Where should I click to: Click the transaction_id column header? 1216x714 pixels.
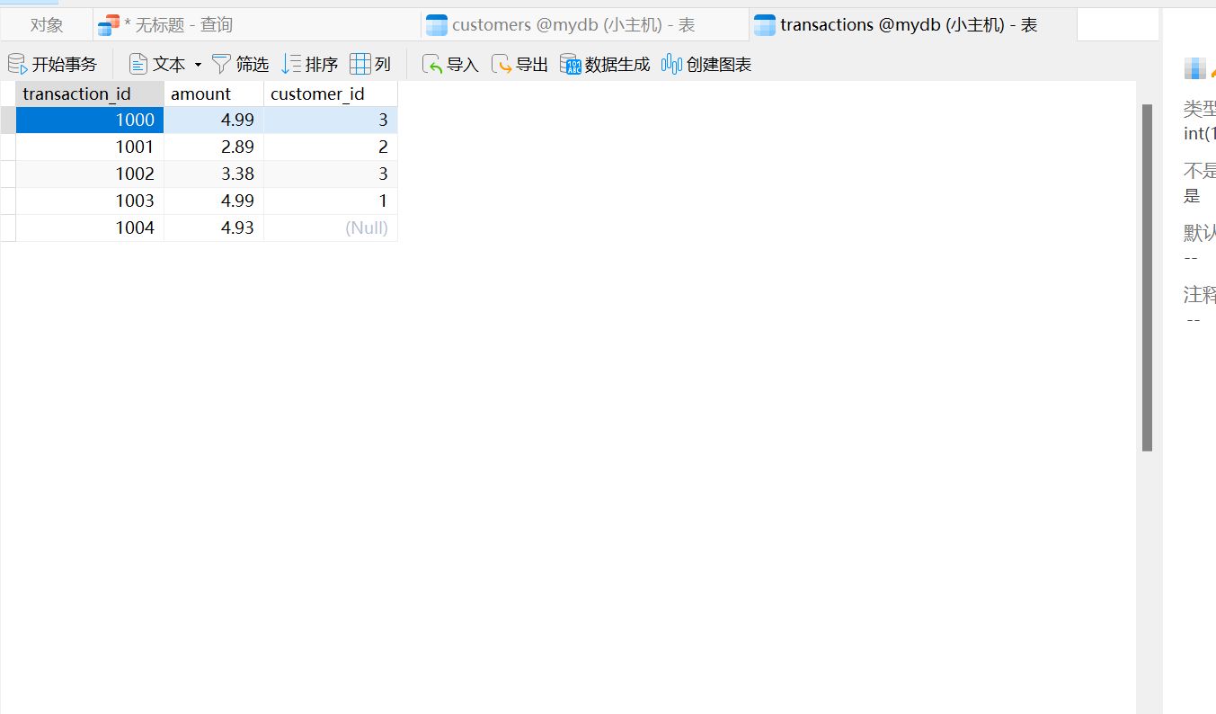coord(77,94)
